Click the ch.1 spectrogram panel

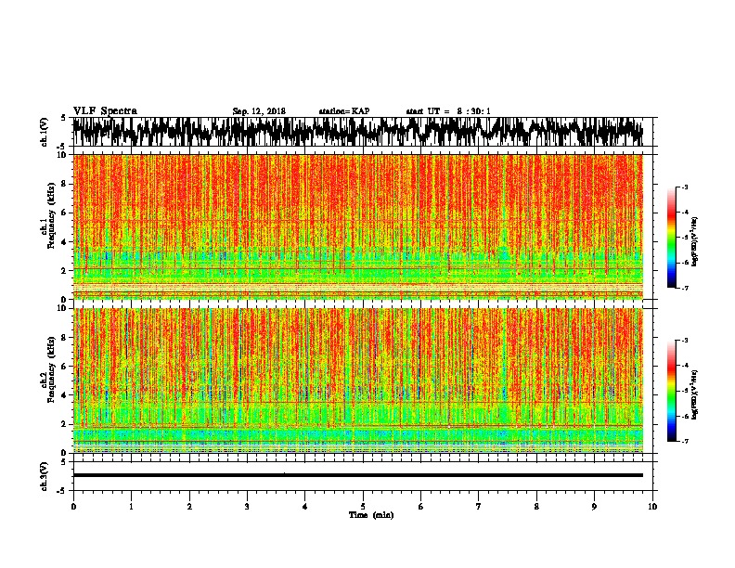tap(358, 226)
